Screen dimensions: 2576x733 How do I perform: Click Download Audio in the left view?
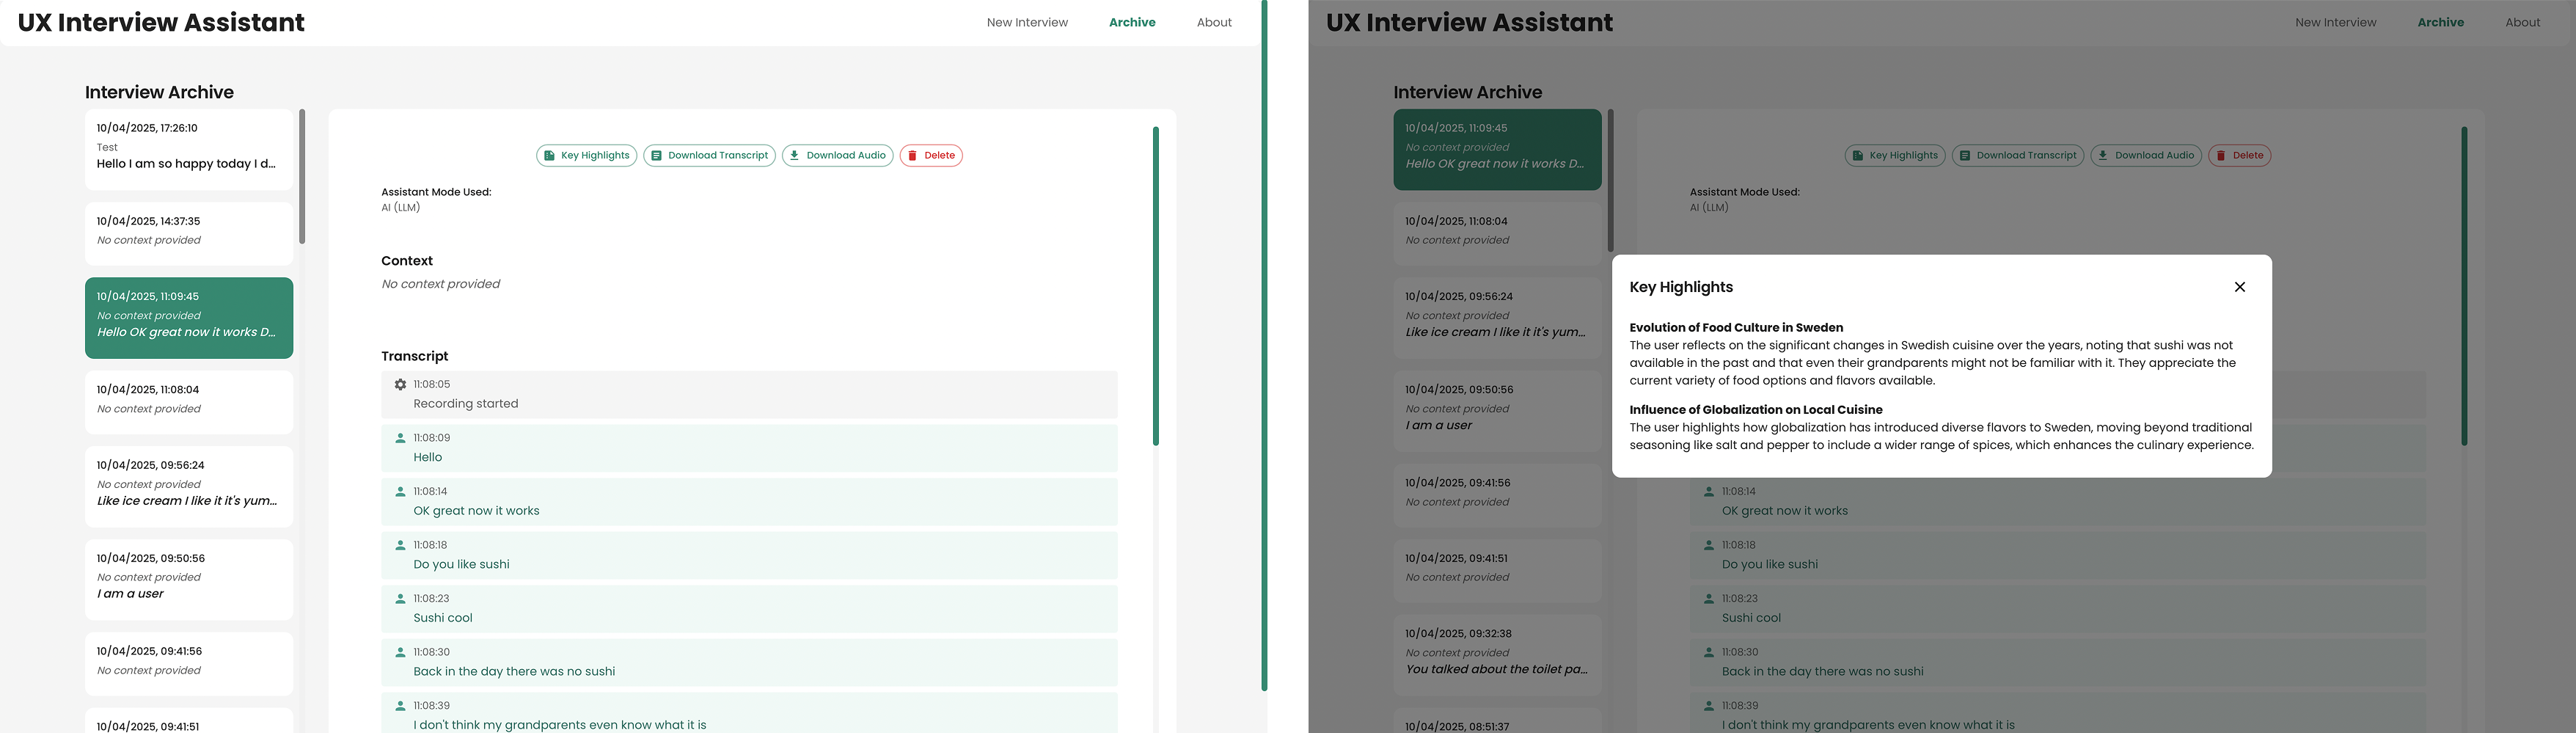tap(837, 155)
